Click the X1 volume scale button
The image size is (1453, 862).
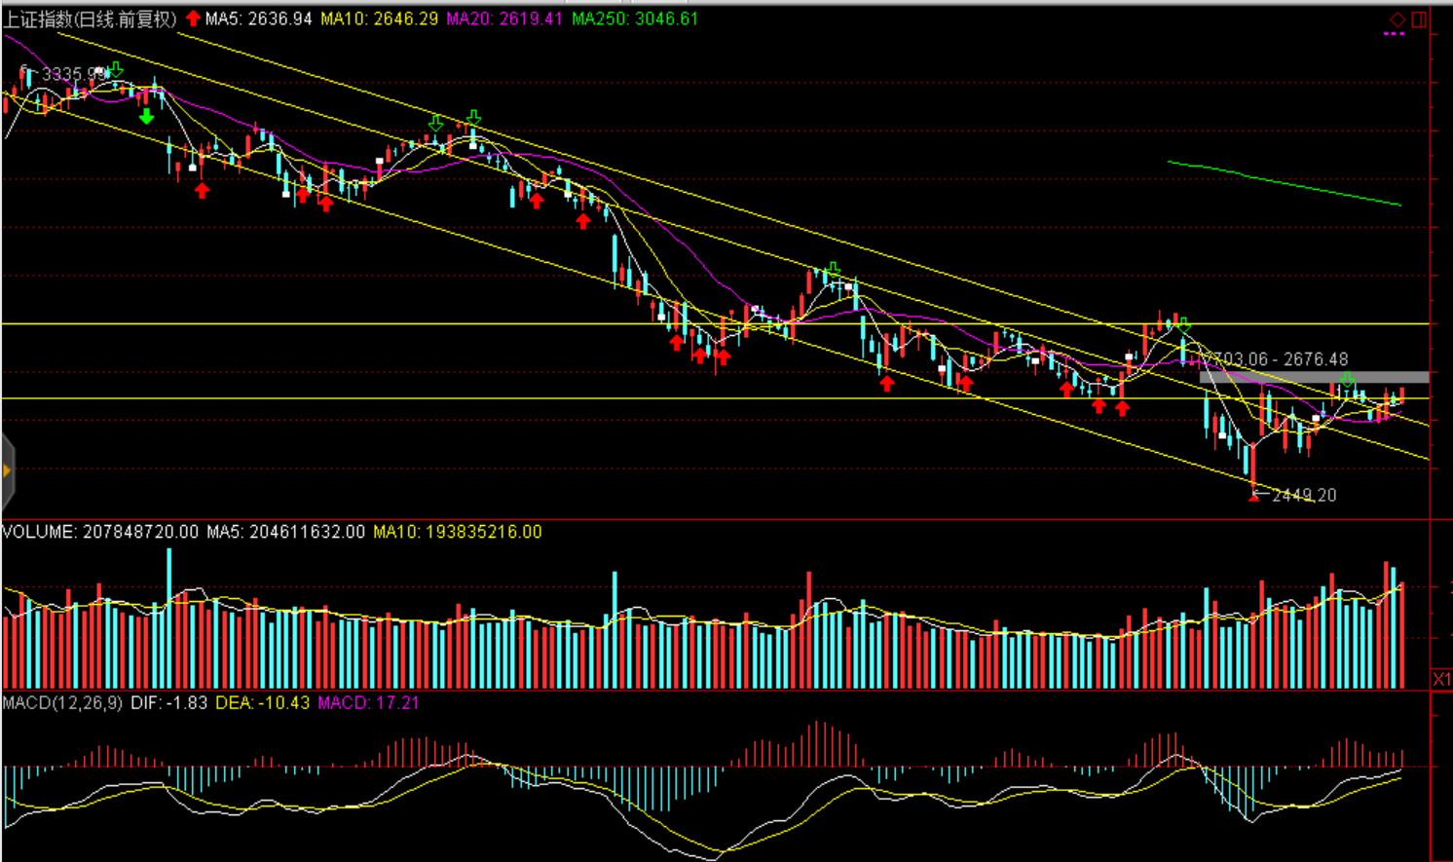1441,679
